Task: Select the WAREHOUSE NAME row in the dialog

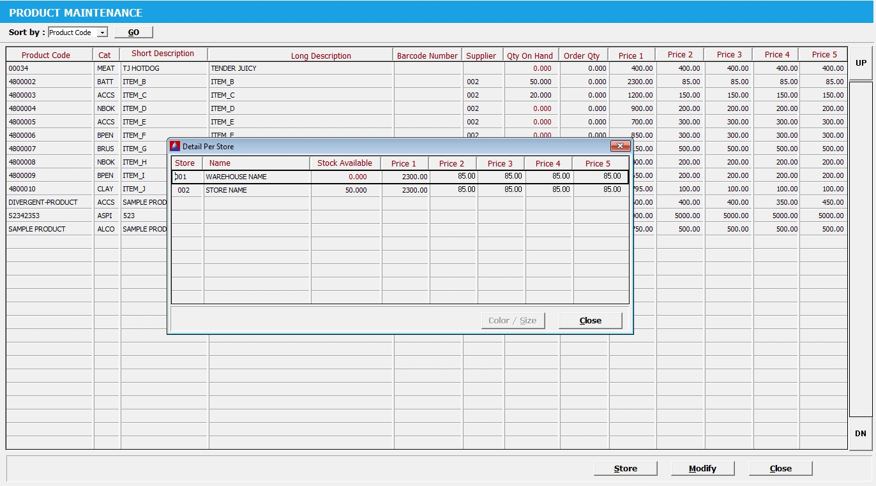Action: pyautogui.click(x=400, y=177)
